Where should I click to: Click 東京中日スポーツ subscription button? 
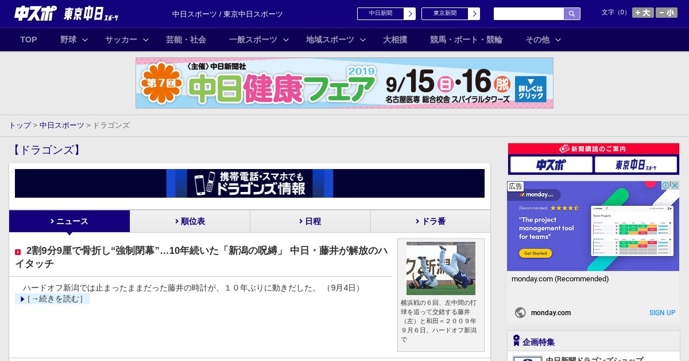tap(636, 165)
